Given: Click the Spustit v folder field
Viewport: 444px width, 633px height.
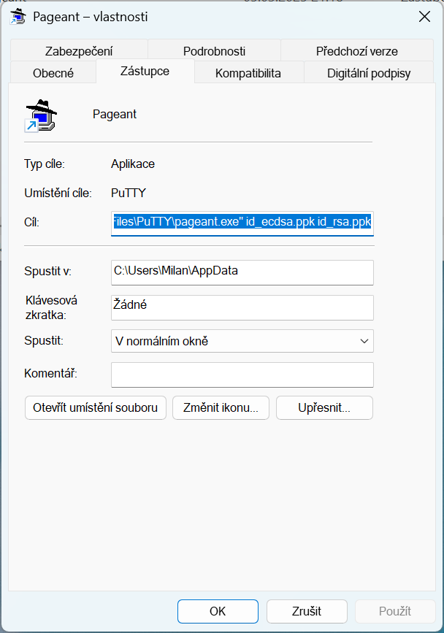Looking at the screenshot, I should [x=242, y=272].
